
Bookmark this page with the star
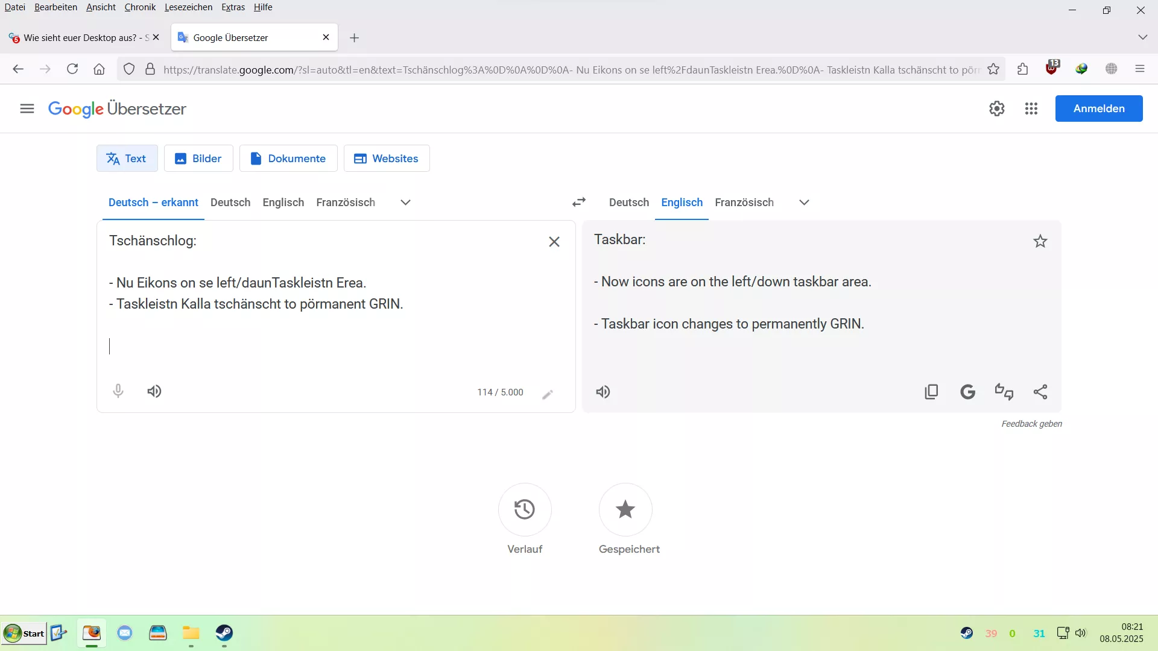click(993, 69)
